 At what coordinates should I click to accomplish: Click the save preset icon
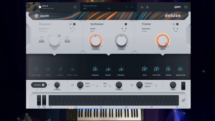pos(147,7)
